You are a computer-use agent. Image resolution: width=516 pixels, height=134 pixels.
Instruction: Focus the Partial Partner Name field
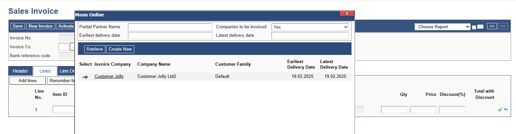click(x=170, y=27)
